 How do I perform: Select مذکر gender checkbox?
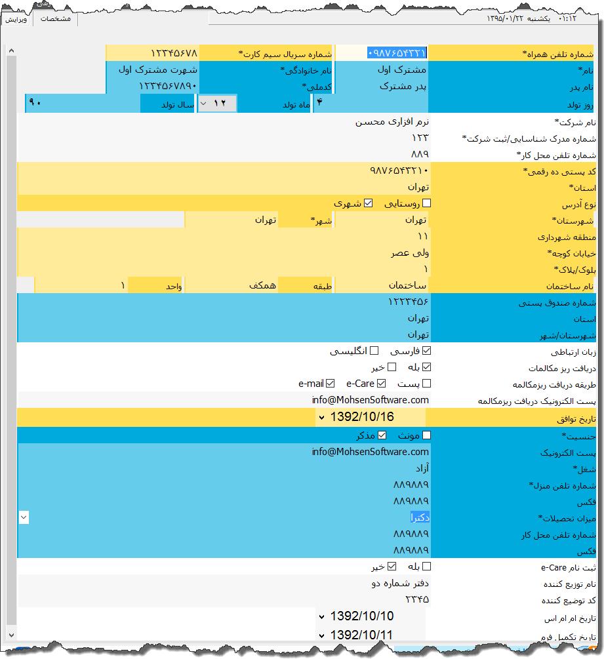(381, 435)
